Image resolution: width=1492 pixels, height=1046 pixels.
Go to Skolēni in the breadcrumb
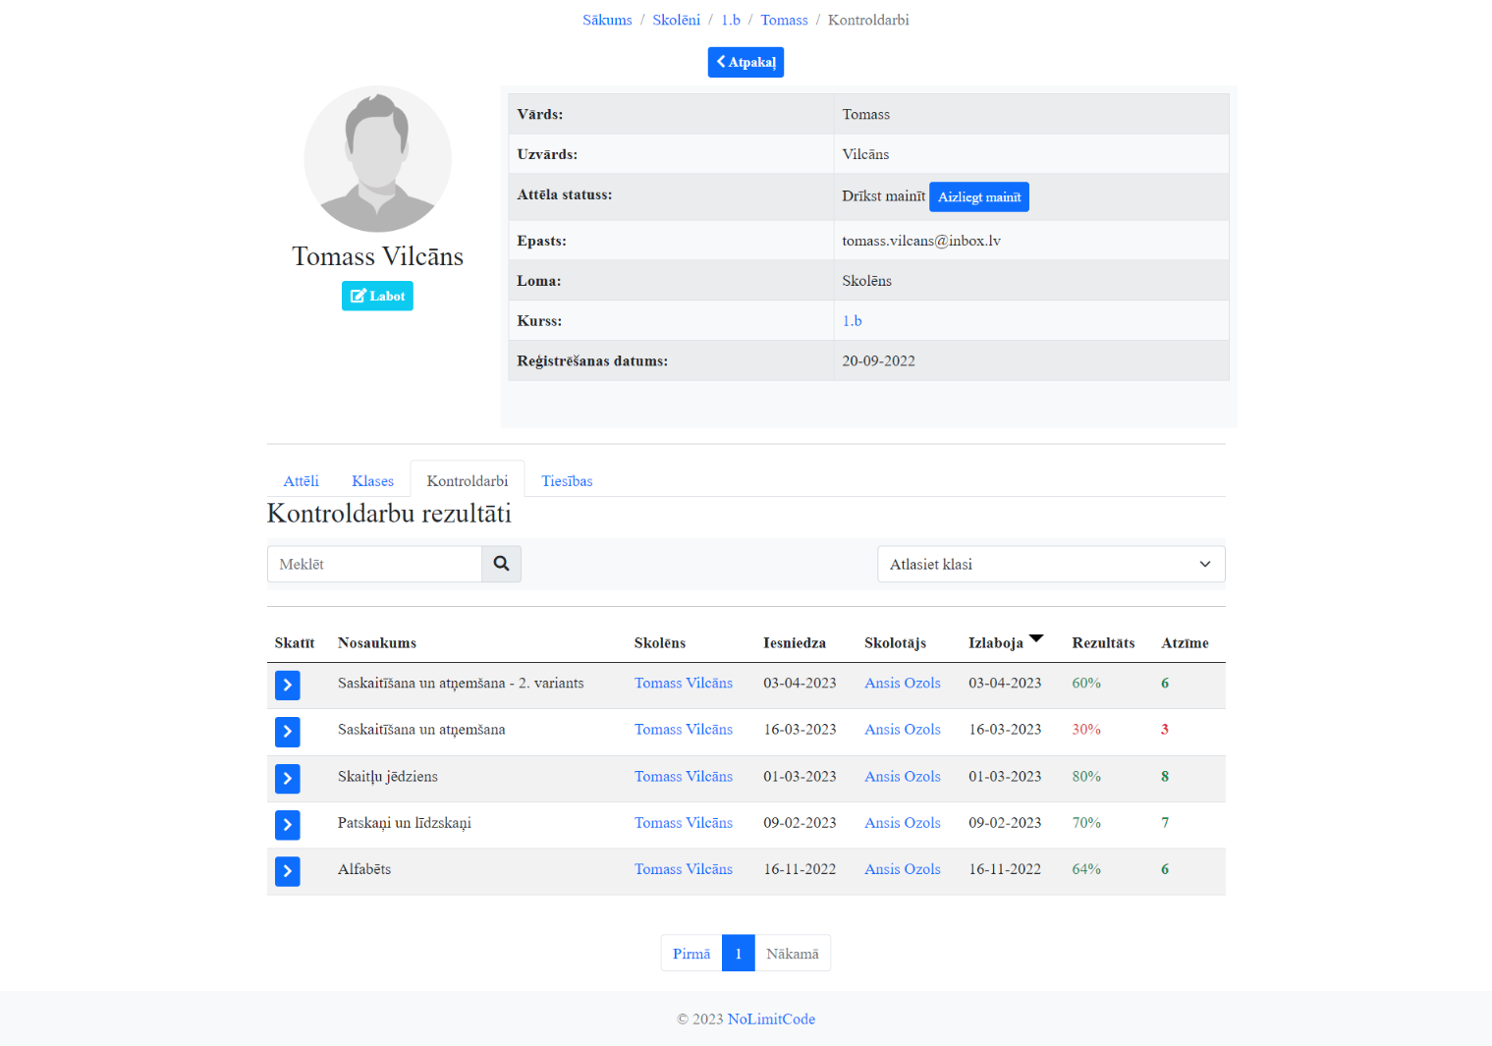[x=676, y=20]
